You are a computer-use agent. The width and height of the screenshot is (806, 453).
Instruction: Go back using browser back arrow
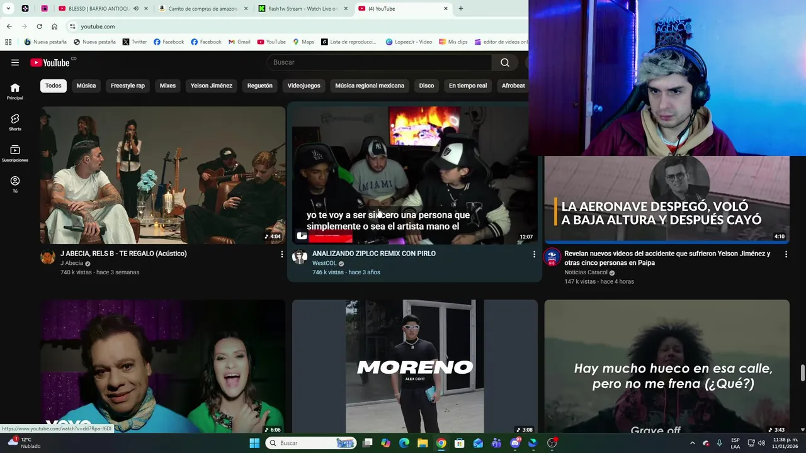pos(9,26)
